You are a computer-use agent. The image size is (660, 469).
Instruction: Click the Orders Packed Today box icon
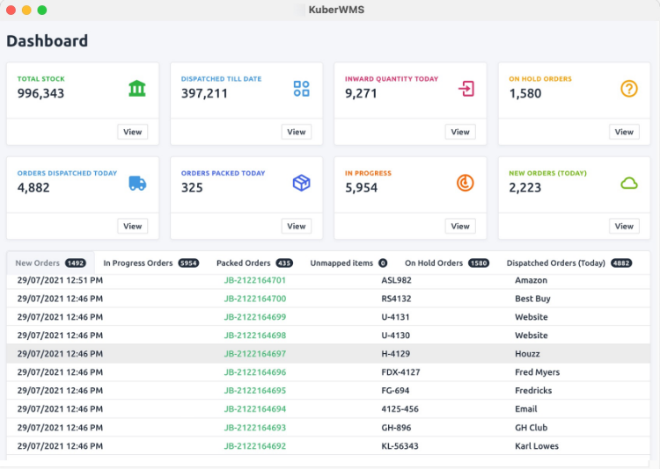pyautogui.click(x=301, y=183)
